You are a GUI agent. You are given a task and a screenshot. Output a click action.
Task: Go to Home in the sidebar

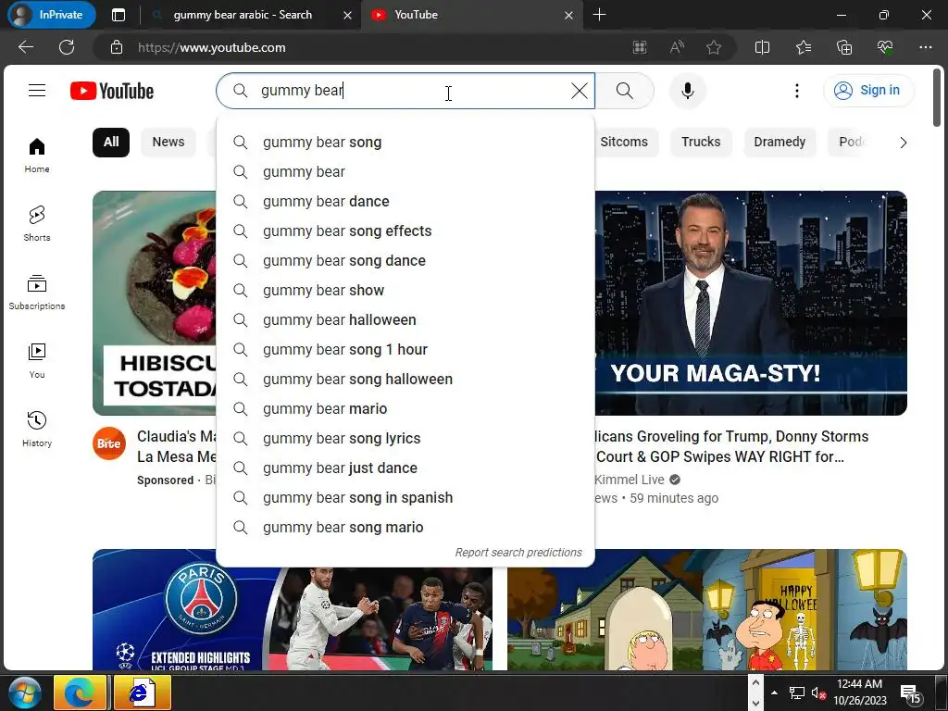point(37,156)
